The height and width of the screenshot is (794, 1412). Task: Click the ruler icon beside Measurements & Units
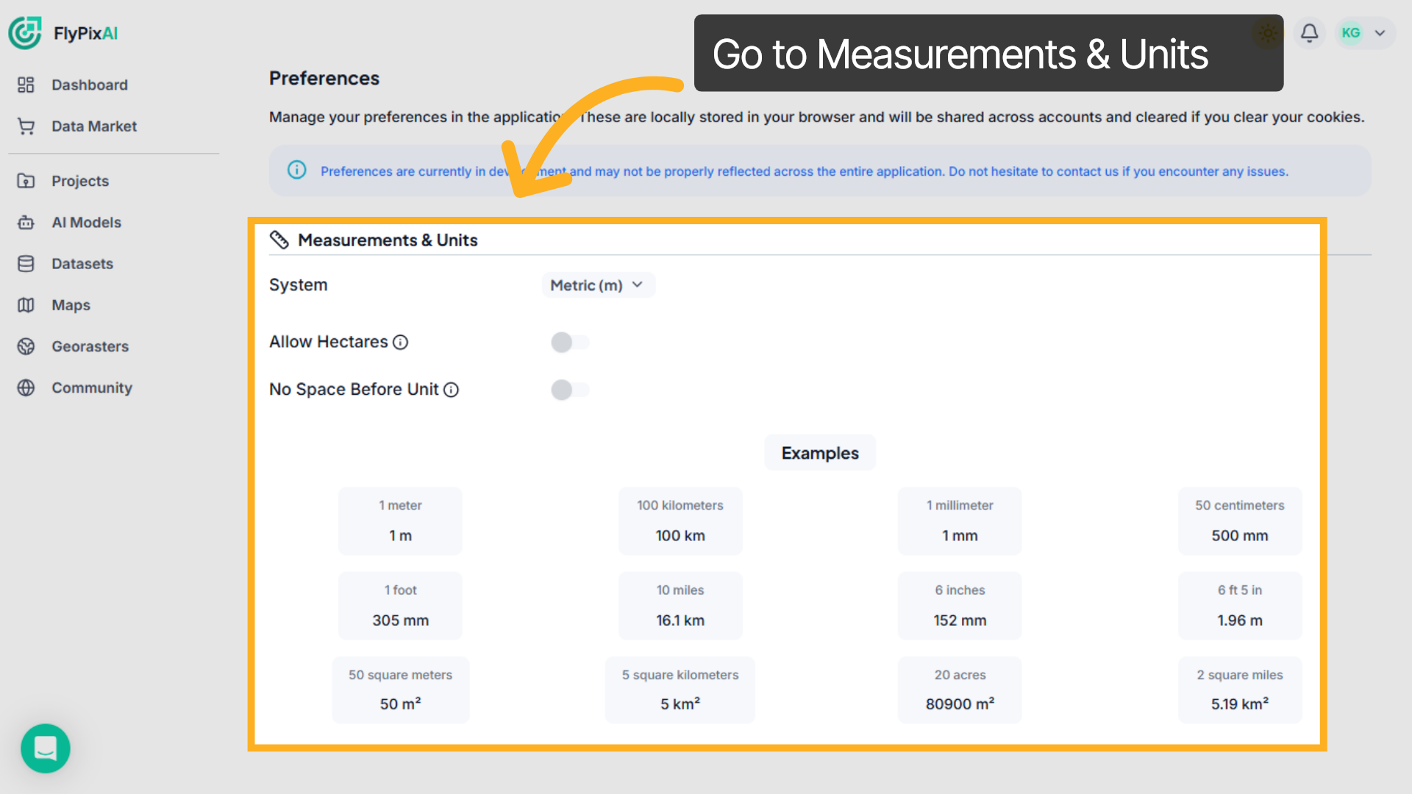coord(279,240)
